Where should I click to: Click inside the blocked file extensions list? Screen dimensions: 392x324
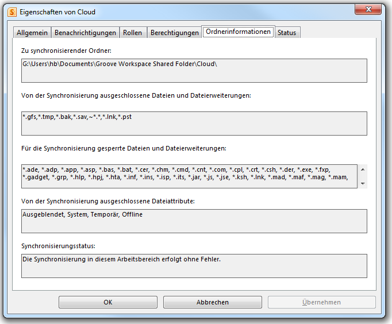(189, 176)
